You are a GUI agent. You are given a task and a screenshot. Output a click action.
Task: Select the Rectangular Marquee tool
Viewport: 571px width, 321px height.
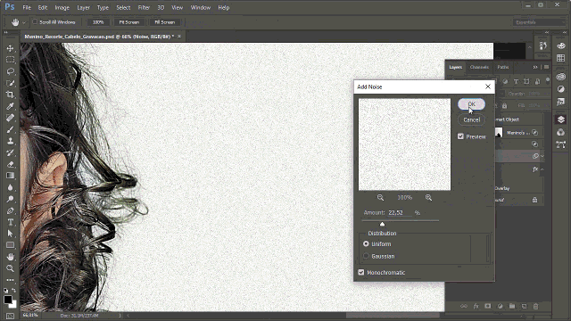(10, 60)
